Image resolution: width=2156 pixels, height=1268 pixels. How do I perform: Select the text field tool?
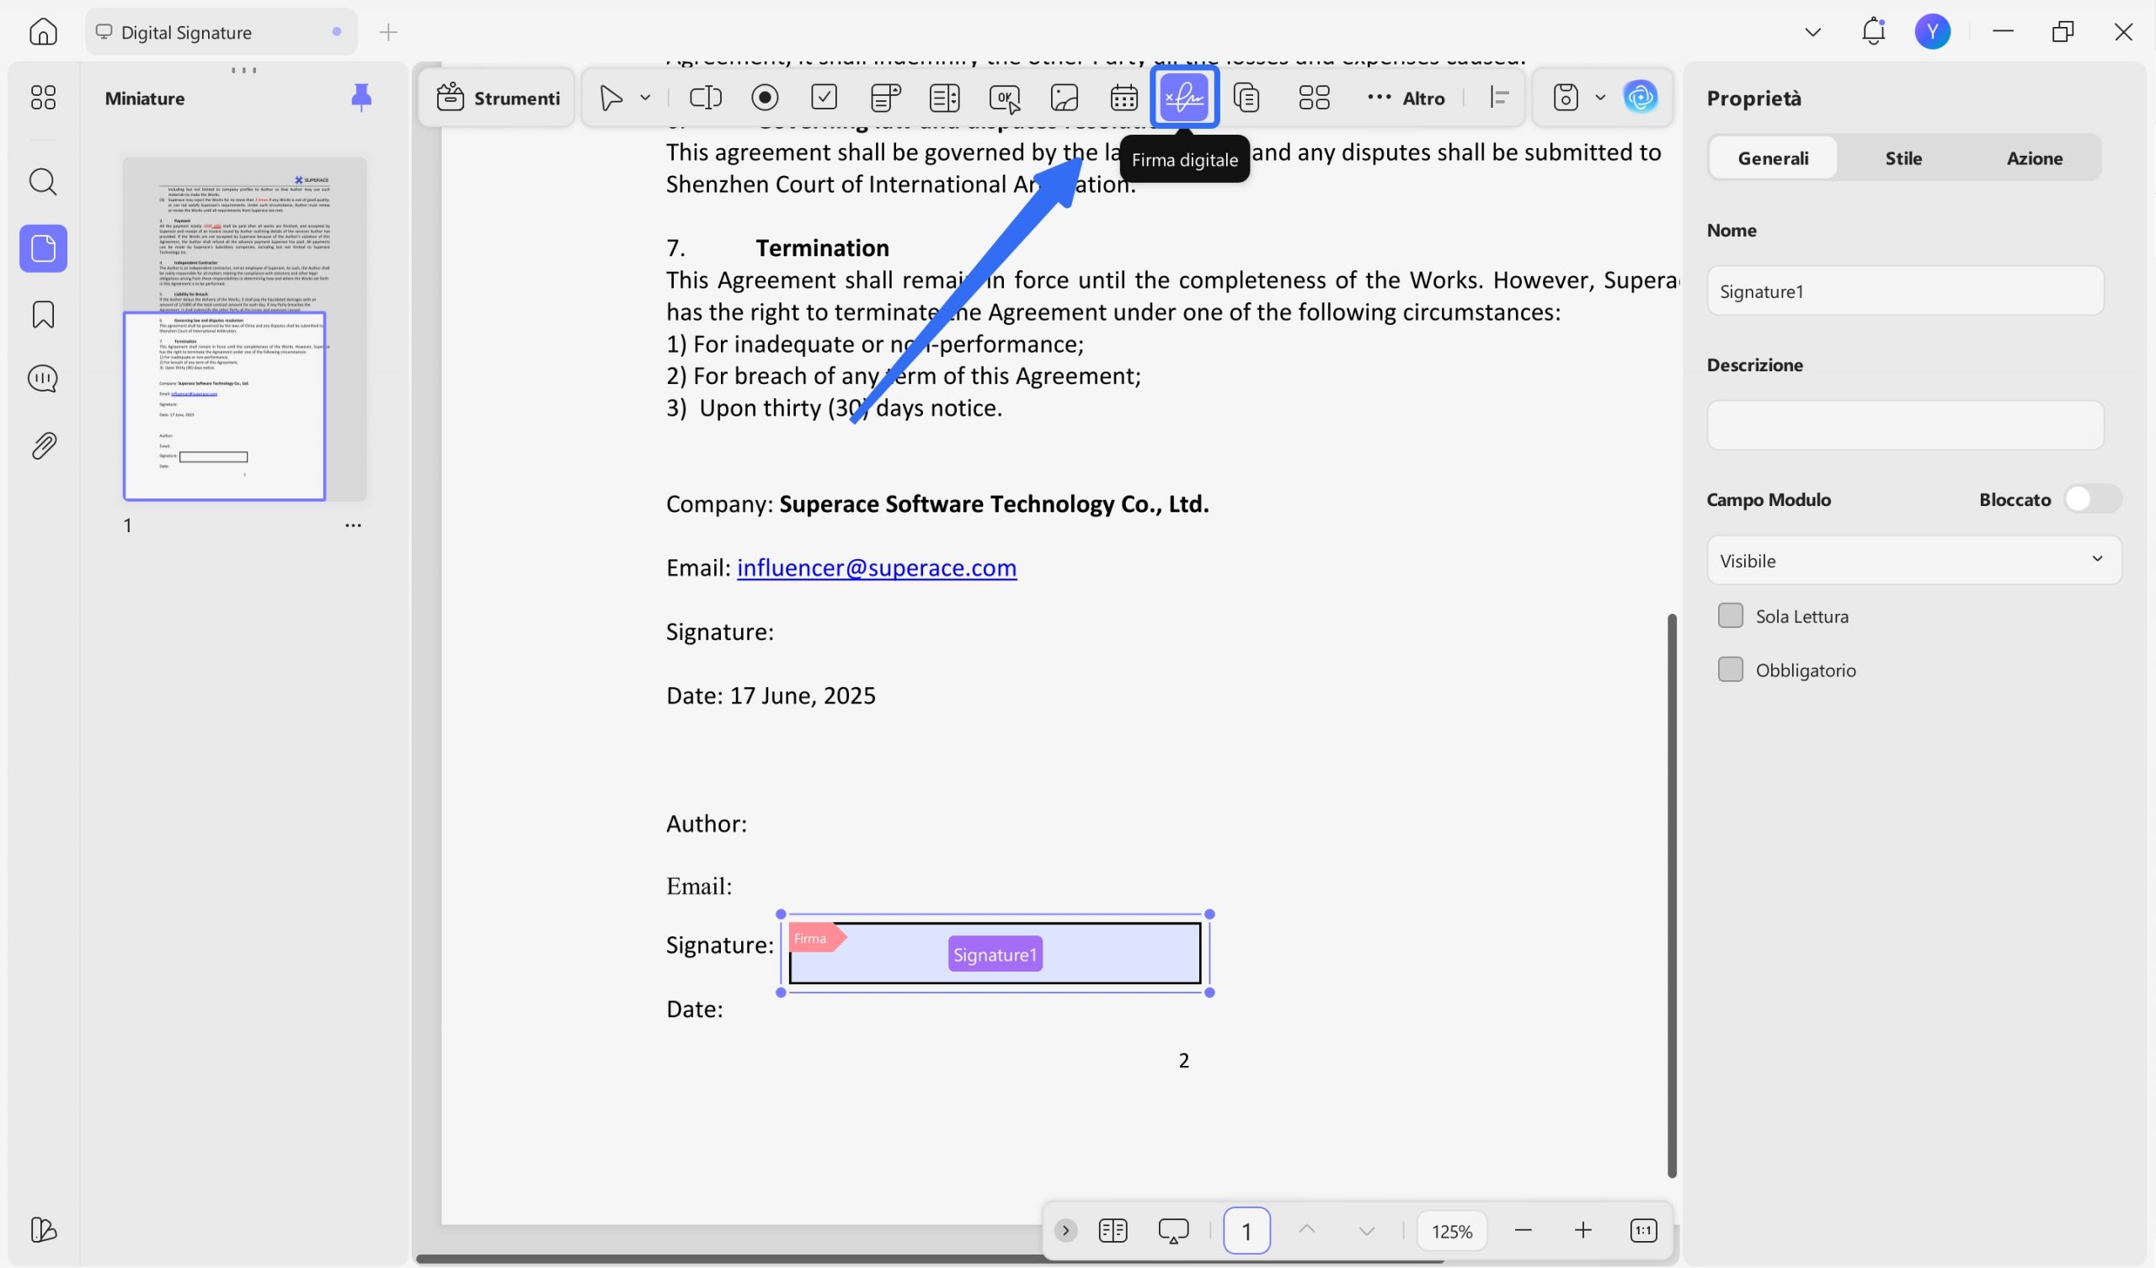pos(705,98)
